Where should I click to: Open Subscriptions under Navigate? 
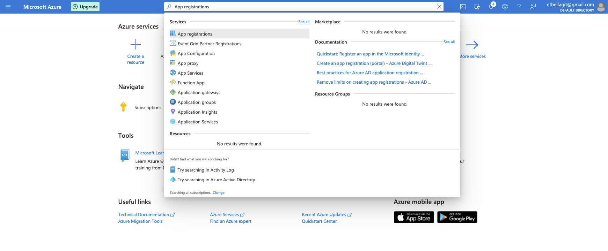(148, 107)
